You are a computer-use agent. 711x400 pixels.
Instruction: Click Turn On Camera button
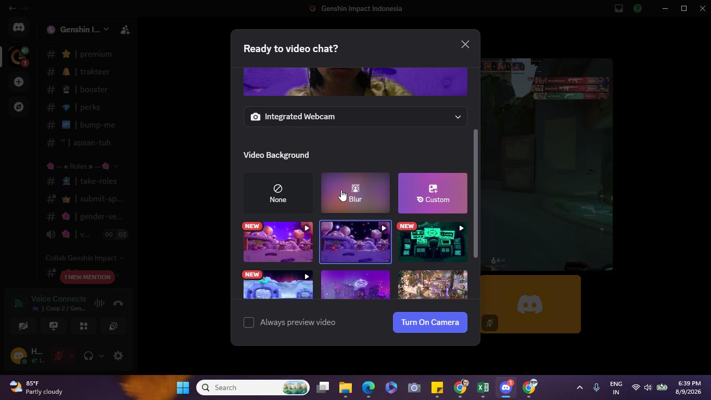point(430,322)
